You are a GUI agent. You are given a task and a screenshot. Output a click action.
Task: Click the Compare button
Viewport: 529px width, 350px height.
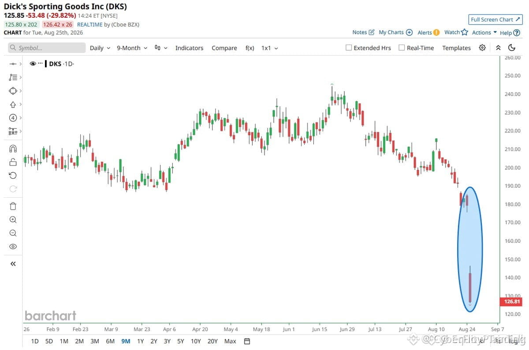(x=224, y=48)
